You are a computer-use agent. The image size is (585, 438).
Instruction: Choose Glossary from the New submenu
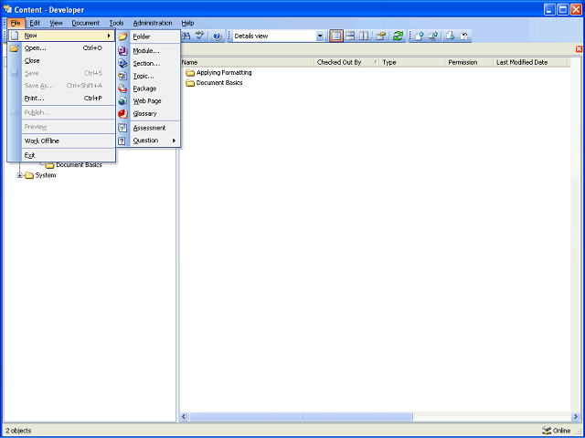click(x=148, y=114)
